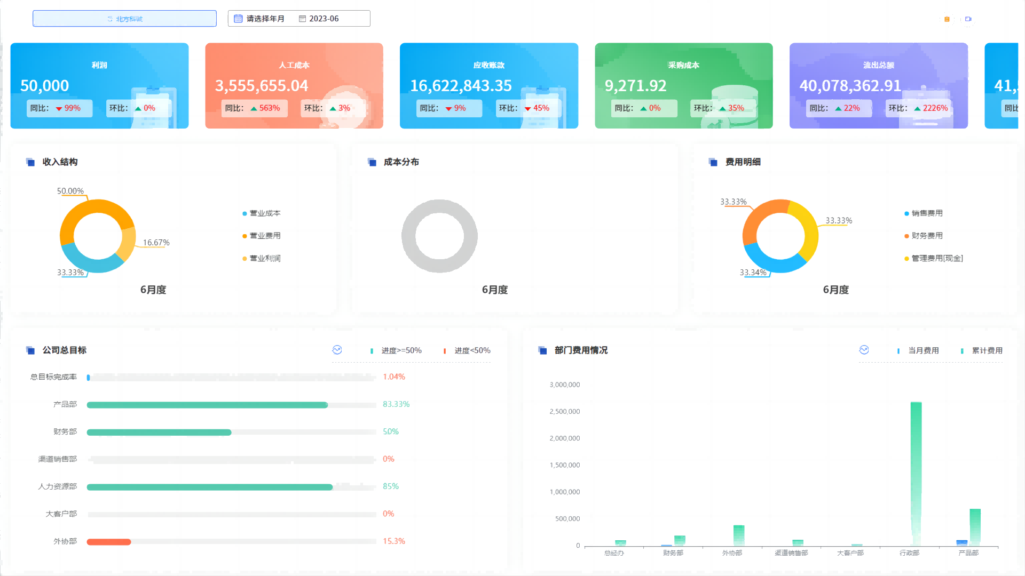
Task: Click the blue video camera icon
Action: [x=968, y=19]
